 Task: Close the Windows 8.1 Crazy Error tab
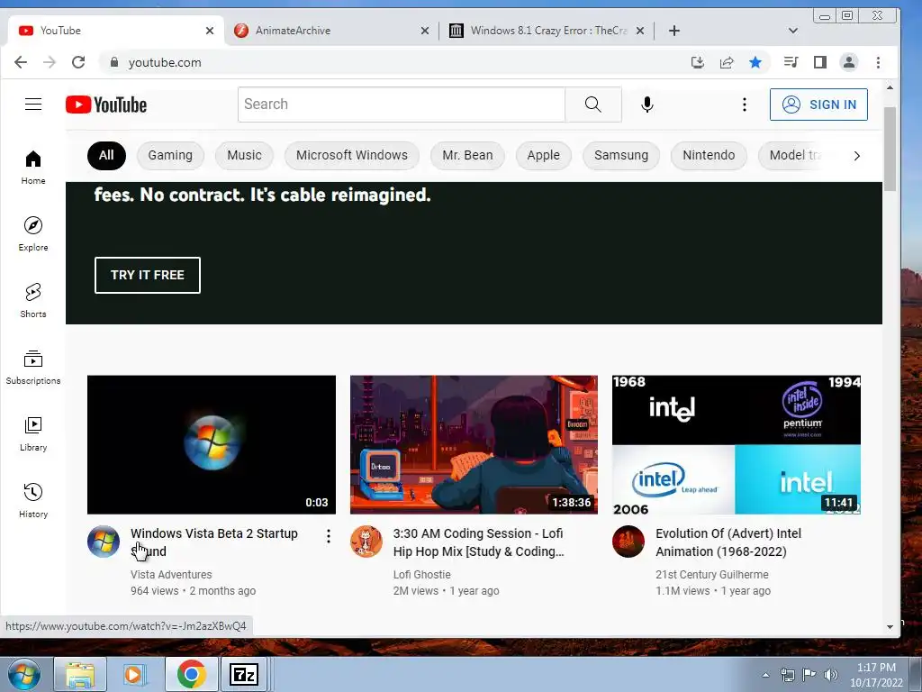click(640, 31)
